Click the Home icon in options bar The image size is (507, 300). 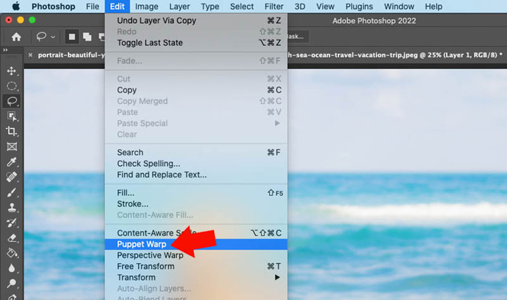pos(17,36)
